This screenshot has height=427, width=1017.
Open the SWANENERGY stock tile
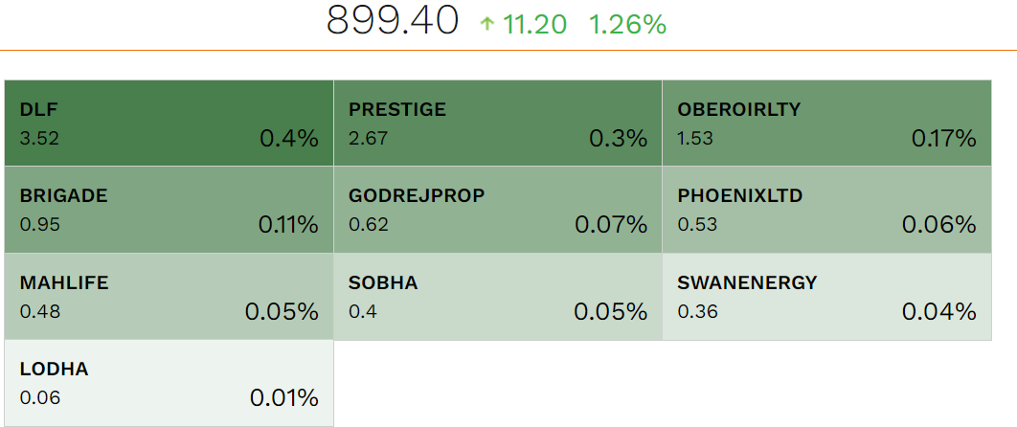(x=826, y=297)
